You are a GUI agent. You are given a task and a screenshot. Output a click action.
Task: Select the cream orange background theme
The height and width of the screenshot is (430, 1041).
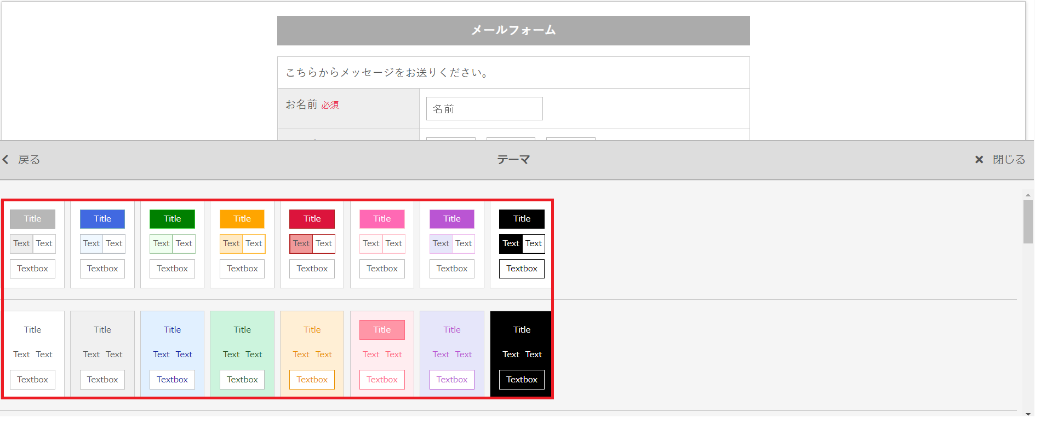(x=312, y=354)
